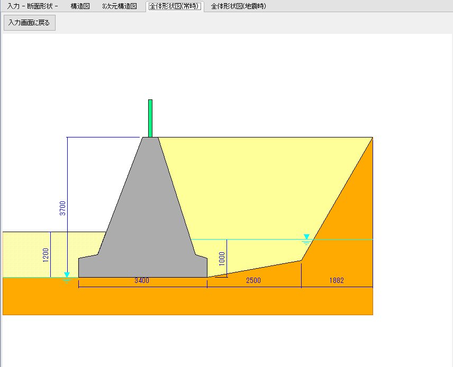Screen dimensions: 453x367
Task: Open the 3次元構造図 tab
Action: pos(119,6)
